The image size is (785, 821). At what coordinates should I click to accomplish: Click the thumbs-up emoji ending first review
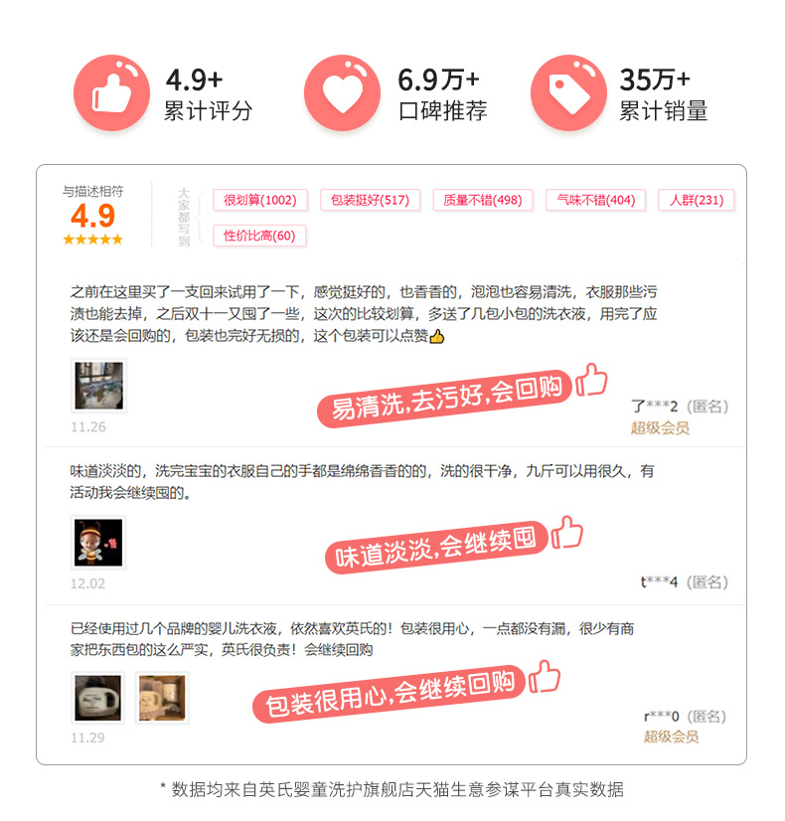point(437,337)
